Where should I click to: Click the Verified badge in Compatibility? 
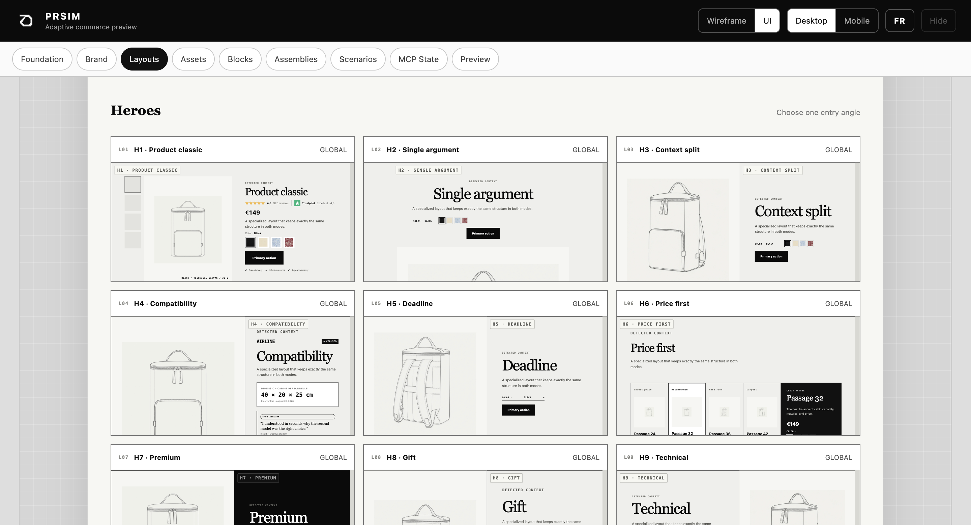click(330, 341)
